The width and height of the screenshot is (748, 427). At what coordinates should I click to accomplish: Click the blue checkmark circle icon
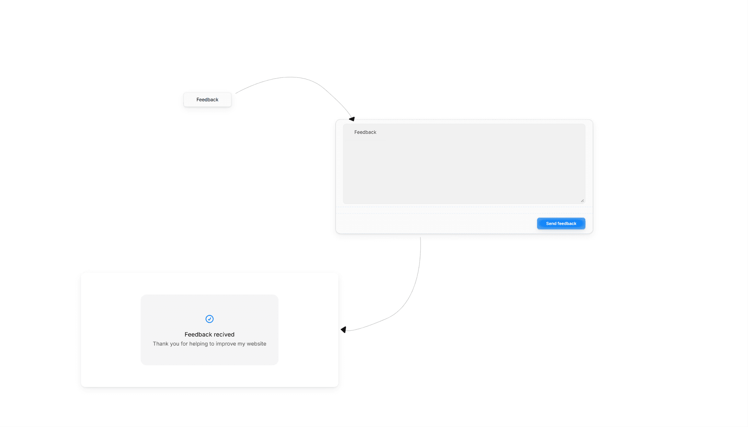(x=209, y=319)
